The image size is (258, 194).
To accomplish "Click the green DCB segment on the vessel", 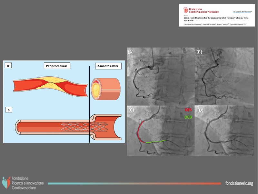I will coord(156,141).
